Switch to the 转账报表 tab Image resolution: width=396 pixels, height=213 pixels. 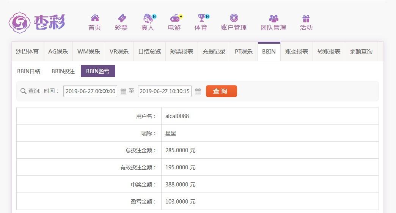pyautogui.click(x=329, y=52)
